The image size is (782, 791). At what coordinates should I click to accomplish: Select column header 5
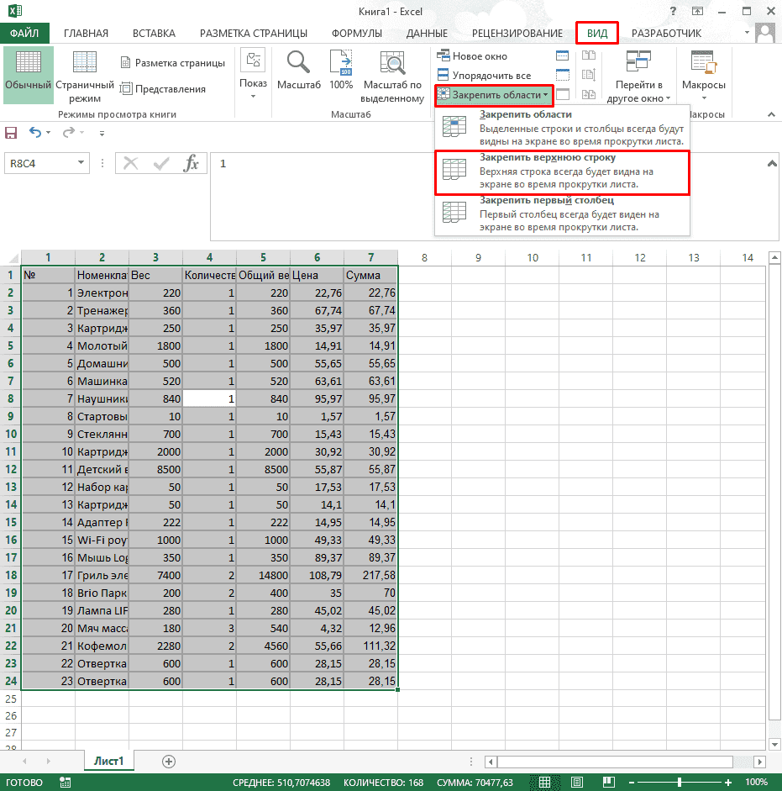point(263,257)
